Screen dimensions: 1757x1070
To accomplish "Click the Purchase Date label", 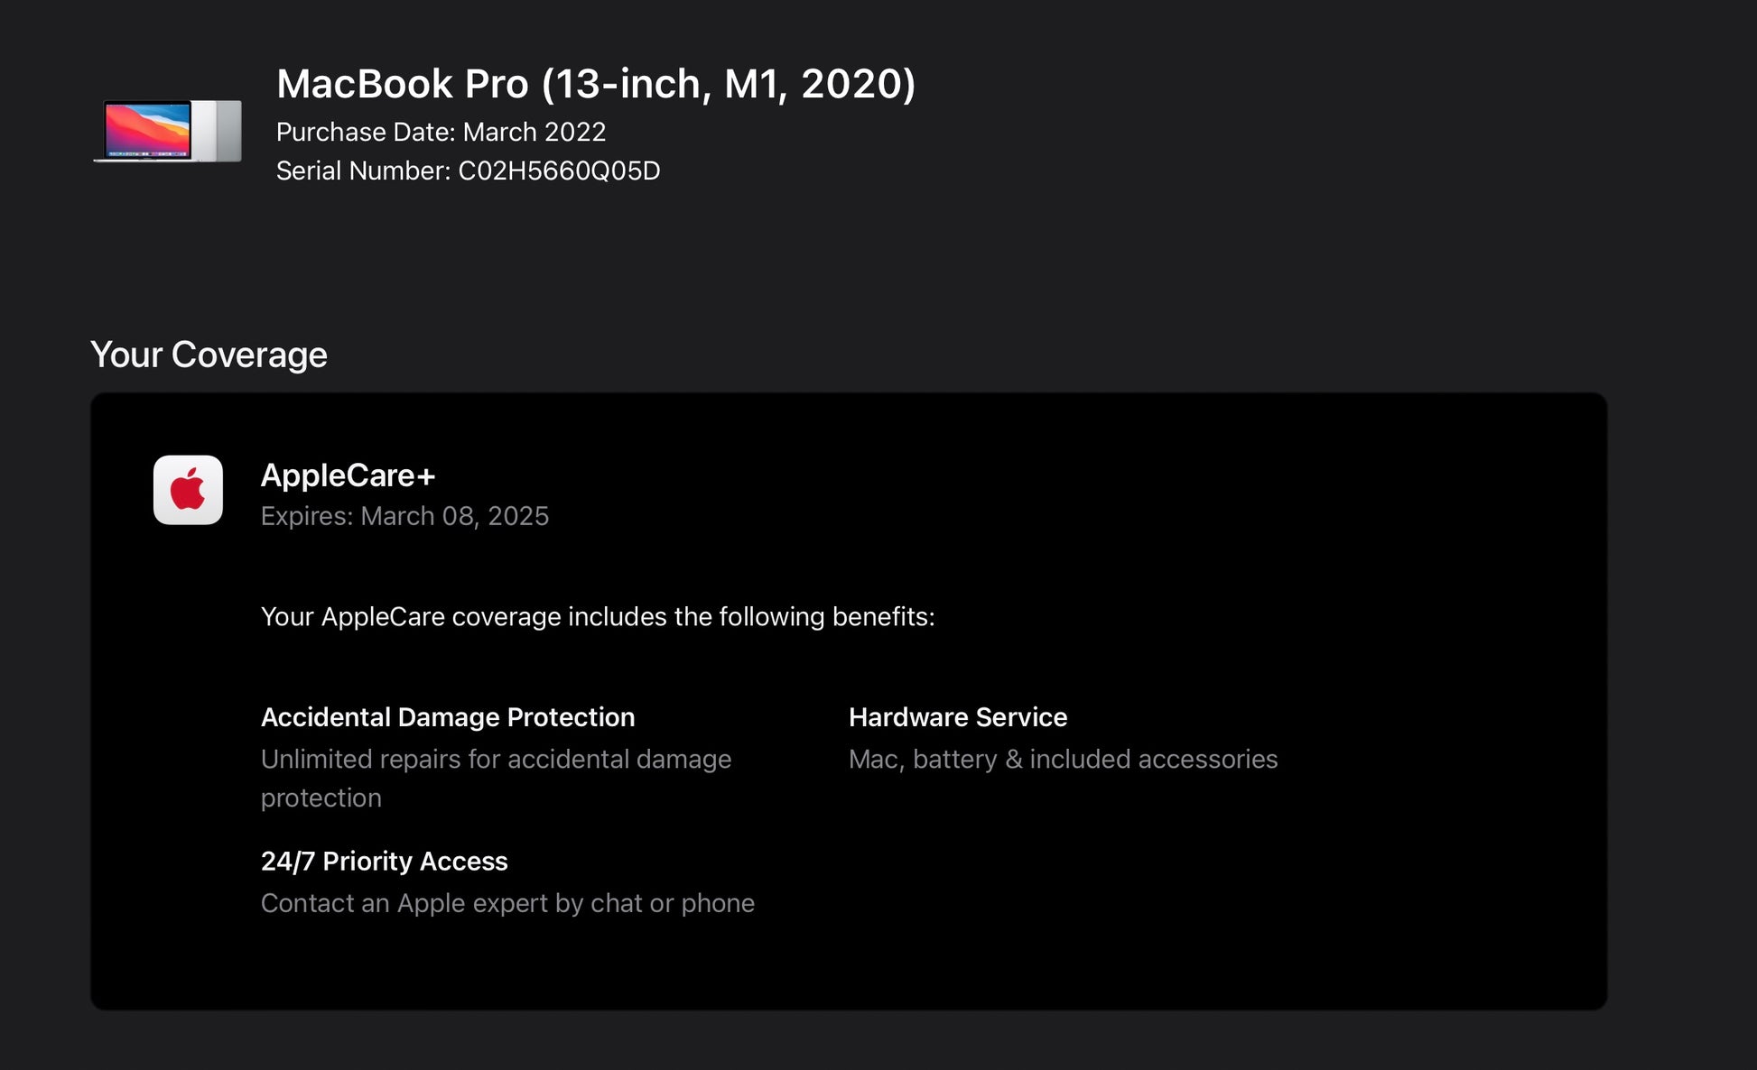I will coord(365,132).
